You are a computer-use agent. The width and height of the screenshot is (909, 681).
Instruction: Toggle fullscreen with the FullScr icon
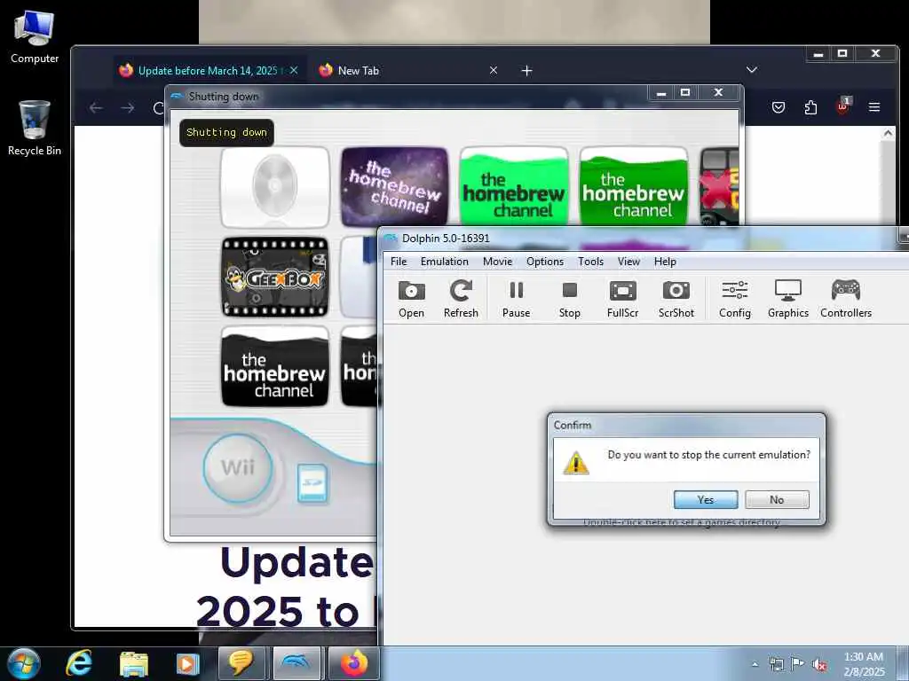point(622,299)
